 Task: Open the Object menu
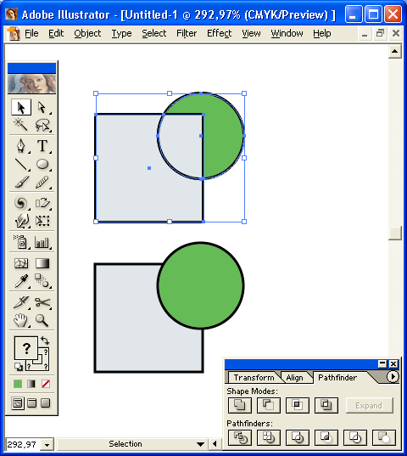(x=87, y=33)
